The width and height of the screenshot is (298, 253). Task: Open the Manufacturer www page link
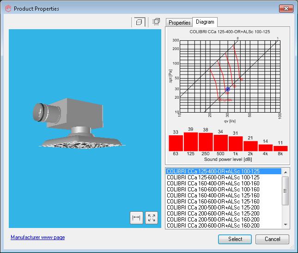pos(37,237)
